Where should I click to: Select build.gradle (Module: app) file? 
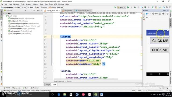[18, 21]
